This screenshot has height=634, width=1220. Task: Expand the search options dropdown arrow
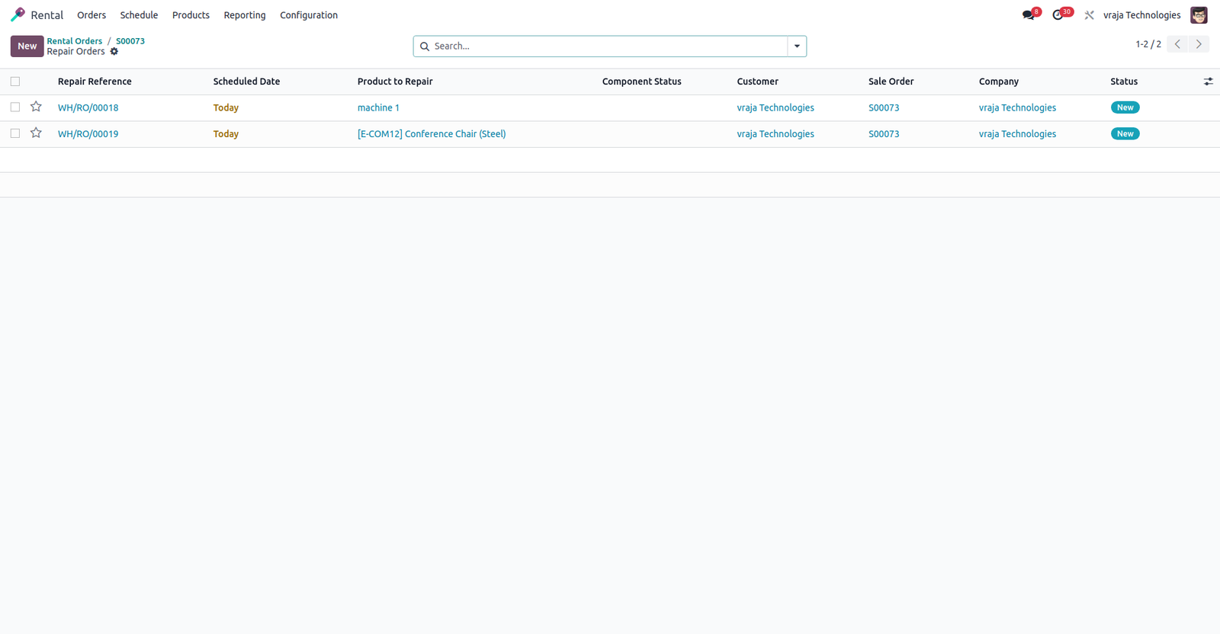(797, 46)
